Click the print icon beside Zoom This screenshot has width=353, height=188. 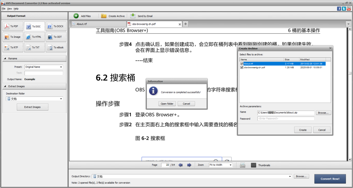click(242, 165)
